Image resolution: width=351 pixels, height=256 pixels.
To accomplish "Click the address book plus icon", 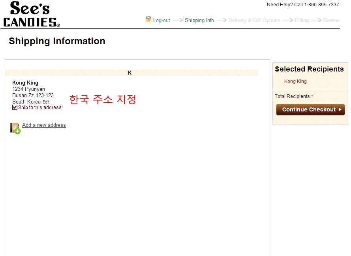I will pyautogui.click(x=15, y=128).
